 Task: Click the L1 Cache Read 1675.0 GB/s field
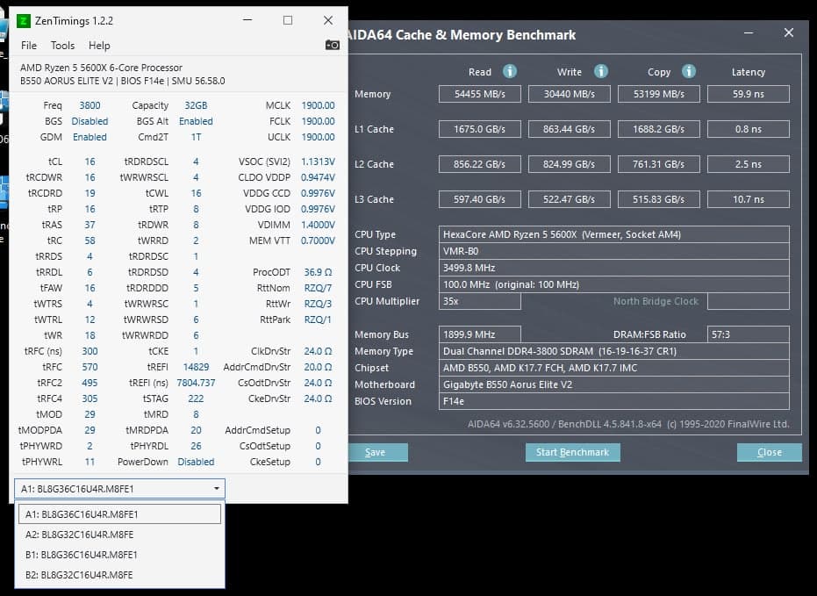point(480,129)
